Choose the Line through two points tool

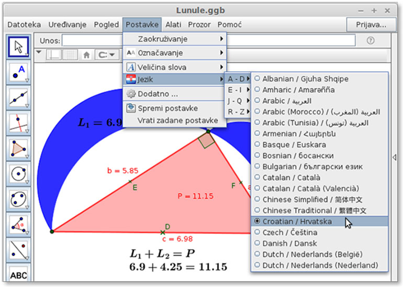18,98
